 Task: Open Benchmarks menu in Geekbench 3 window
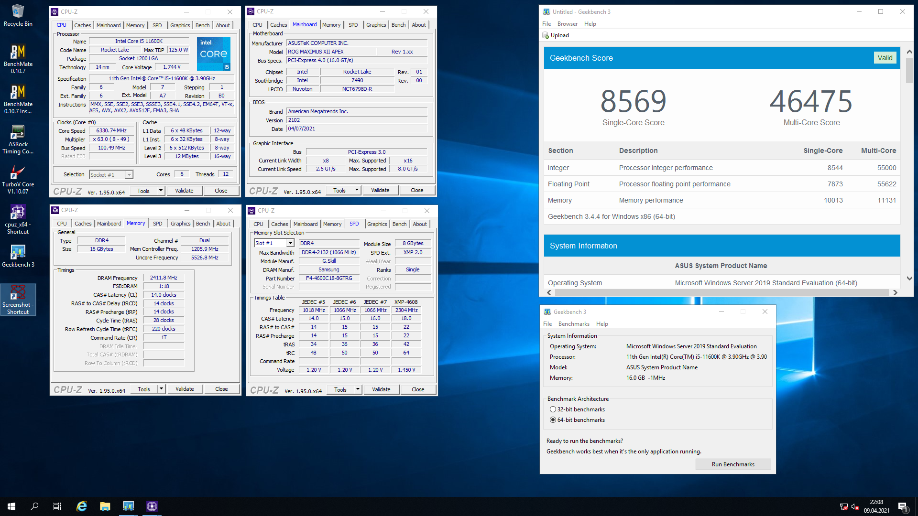pyautogui.click(x=574, y=324)
